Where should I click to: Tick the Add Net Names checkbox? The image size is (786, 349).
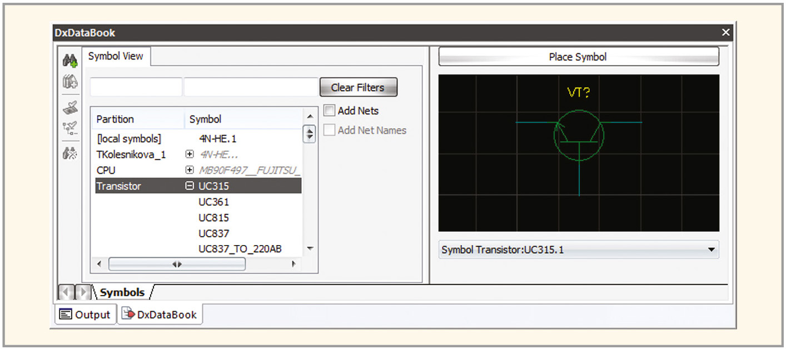click(x=330, y=131)
